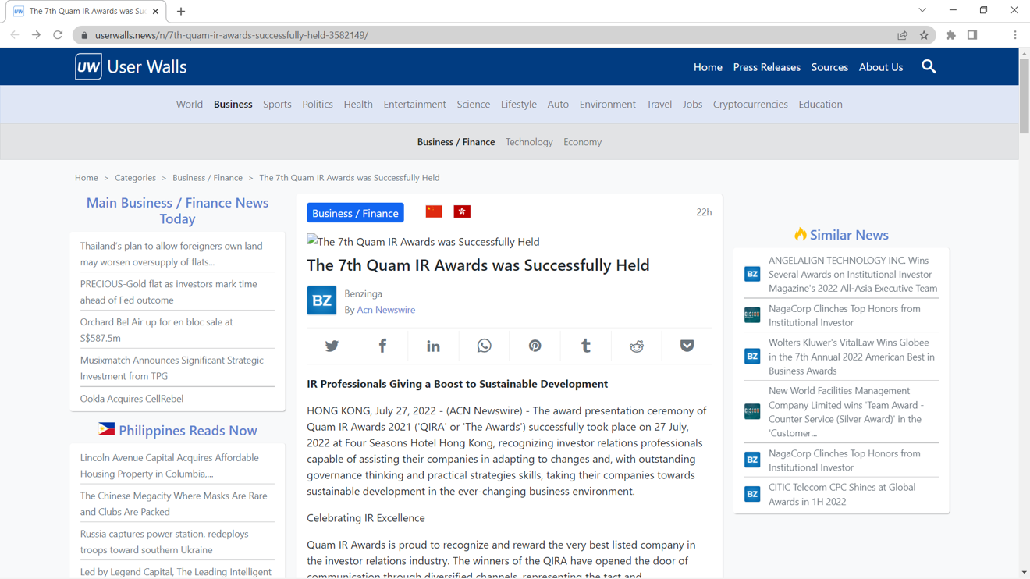Share article on Pinterest
Viewport: 1030px width, 579px height.
pos(535,346)
